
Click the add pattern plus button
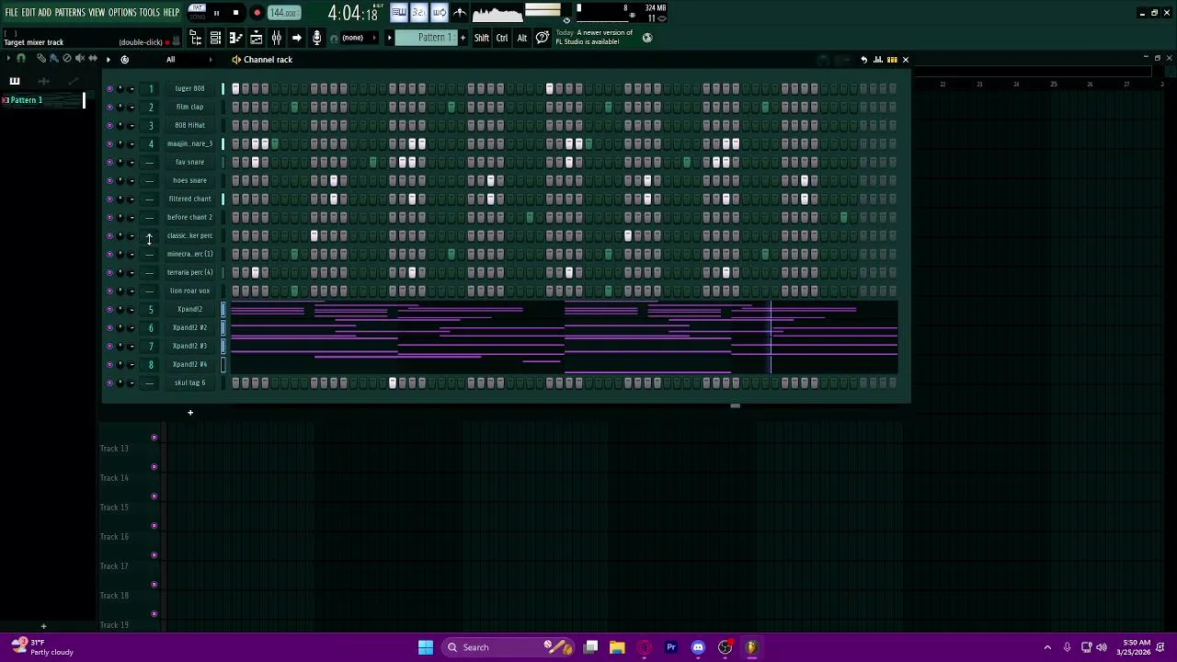463,38
